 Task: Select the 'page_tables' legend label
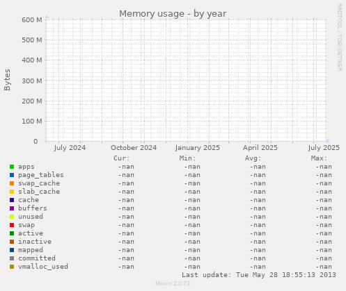41,175
